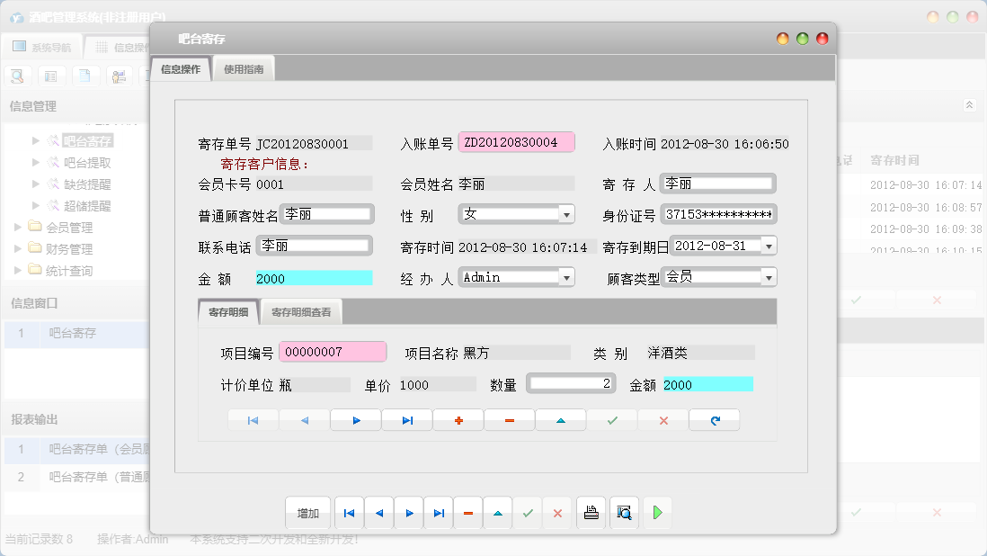Select the 寄存明细查看 tab

tap(301, 312)
